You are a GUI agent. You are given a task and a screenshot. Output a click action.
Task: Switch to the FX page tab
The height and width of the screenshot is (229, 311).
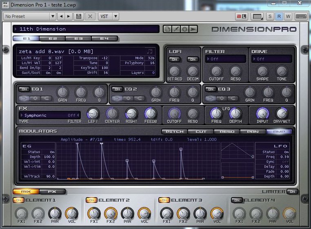[x=52, y=191]
